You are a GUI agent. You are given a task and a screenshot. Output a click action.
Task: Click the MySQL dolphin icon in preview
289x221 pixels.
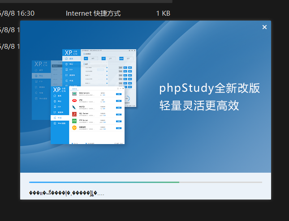click(74, 107)
